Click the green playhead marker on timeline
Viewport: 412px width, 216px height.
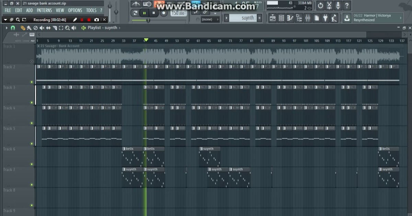coord(146,40)
